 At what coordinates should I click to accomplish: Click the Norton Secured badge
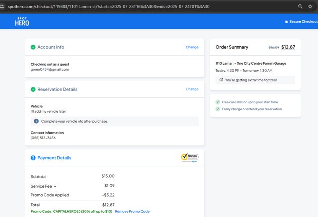click(190, 157)
